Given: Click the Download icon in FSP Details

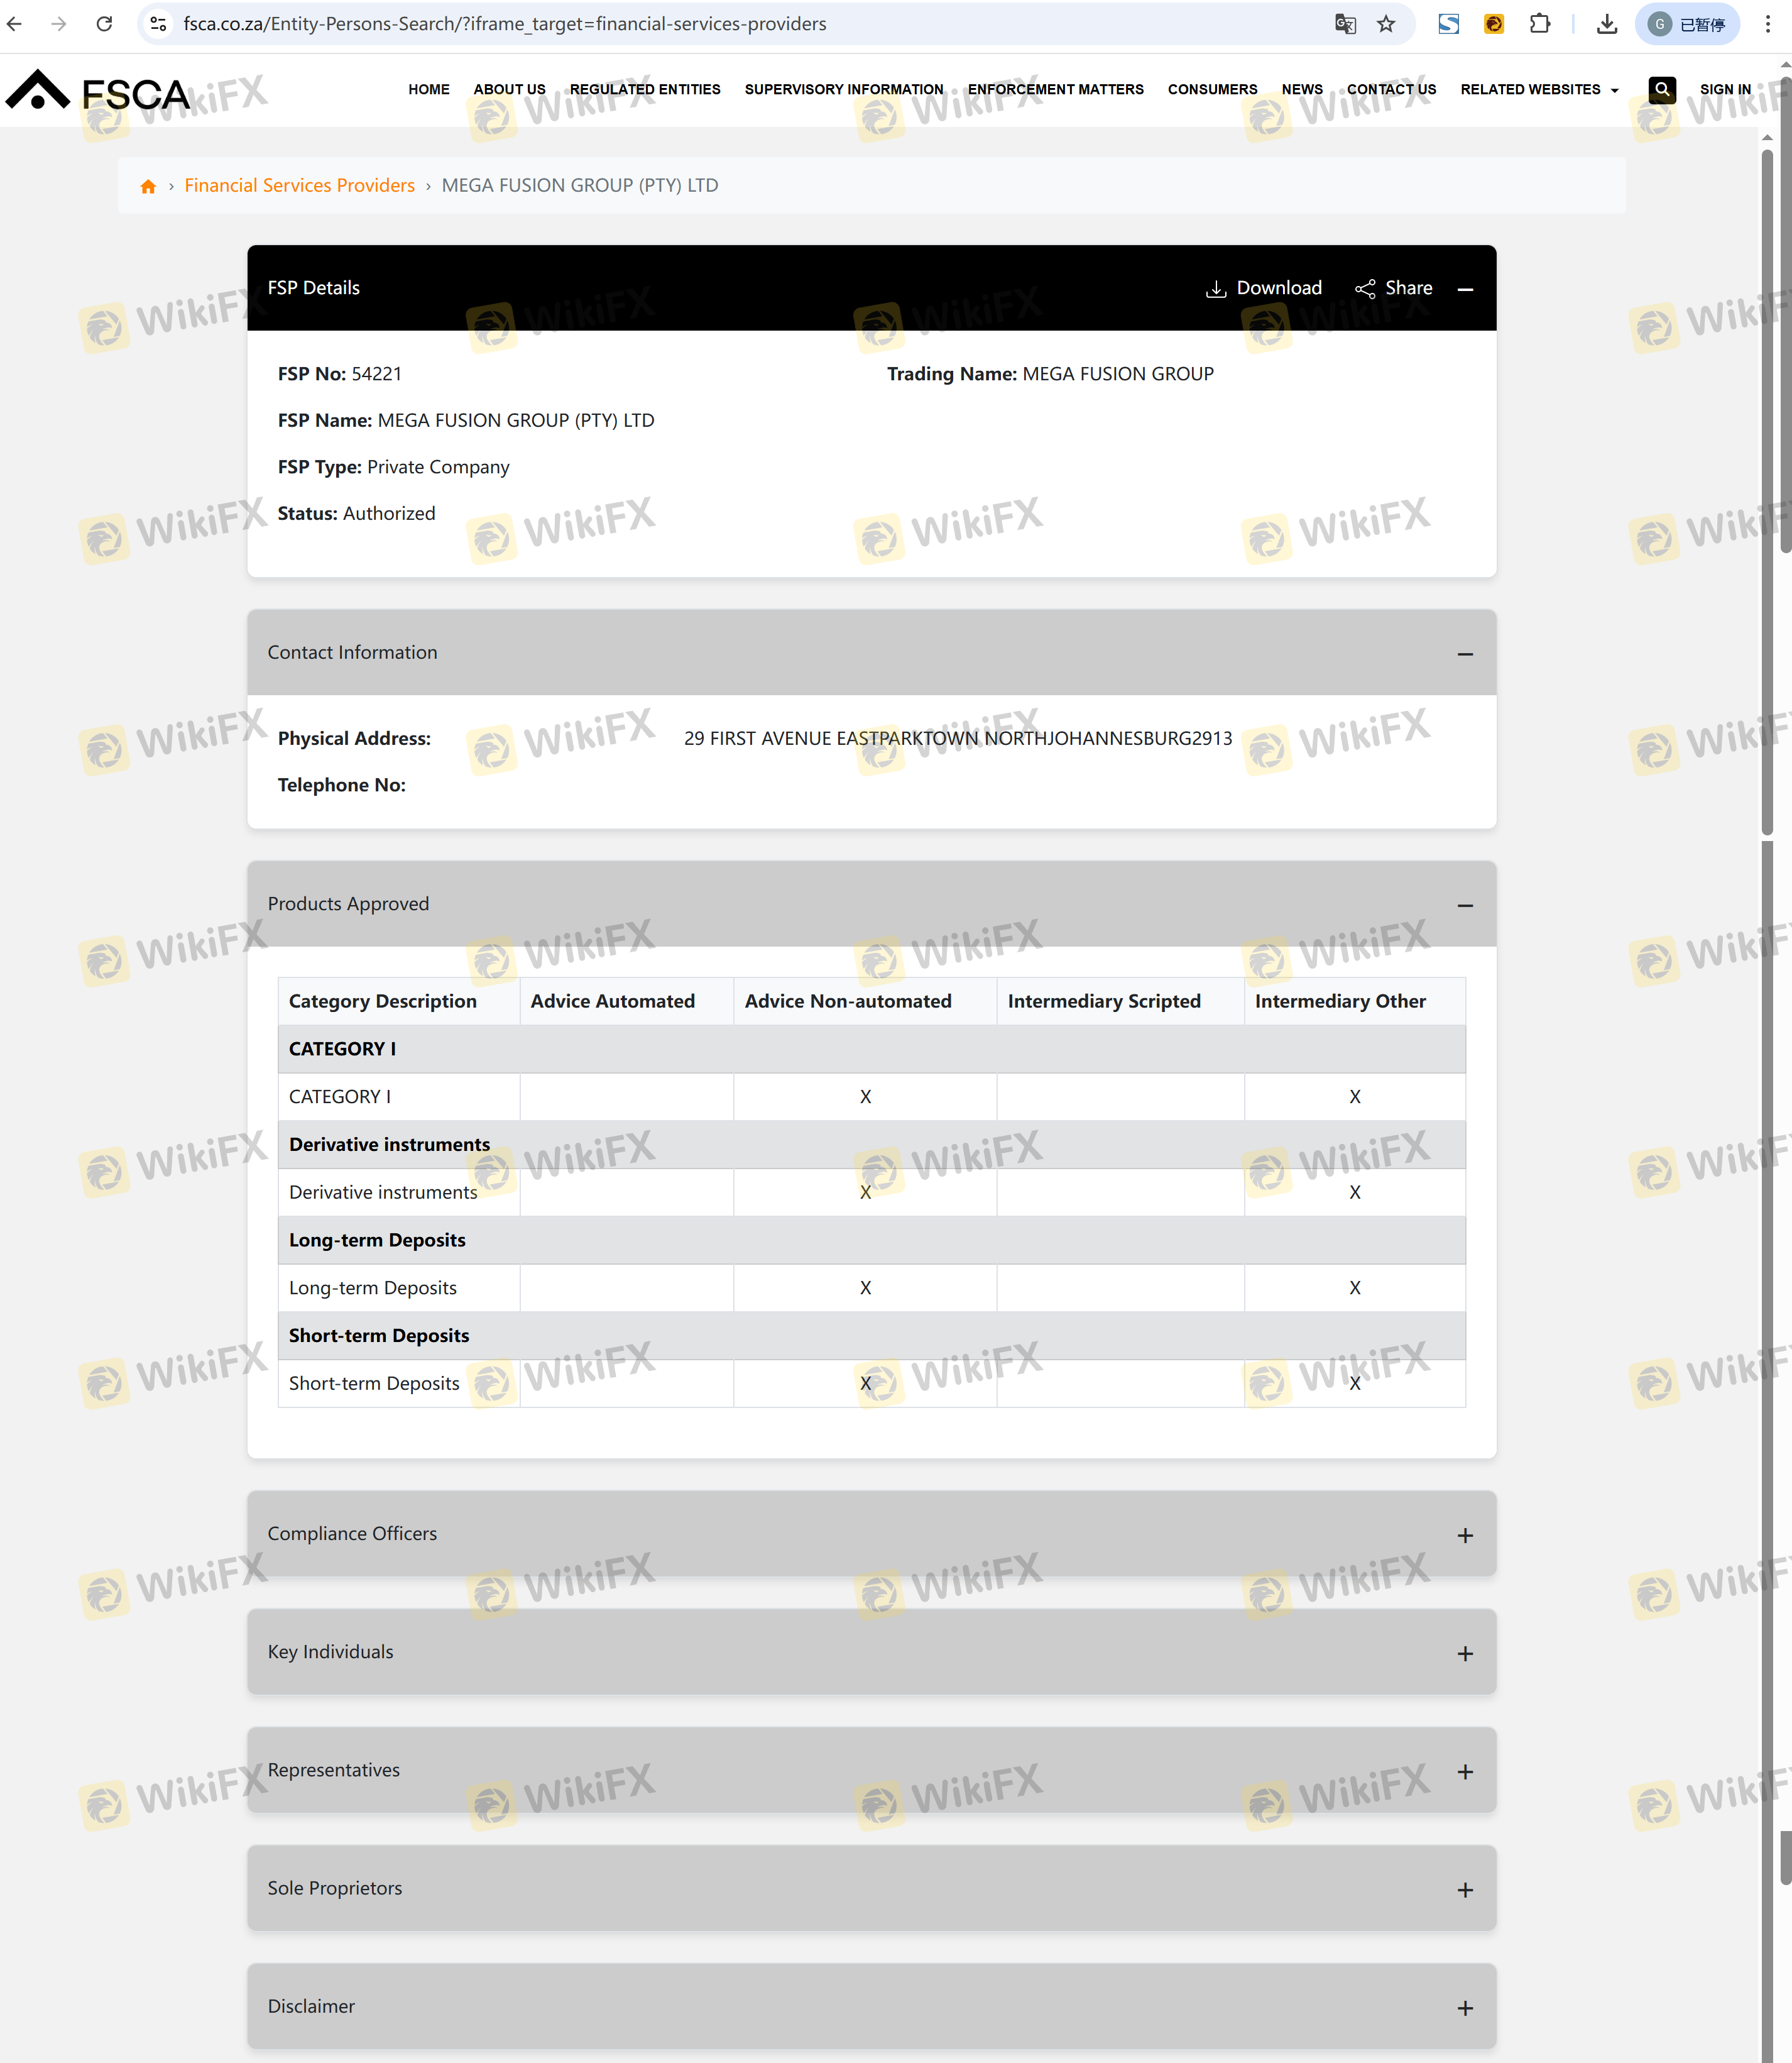Looking at the screenshot, I should coord(1215,289).
